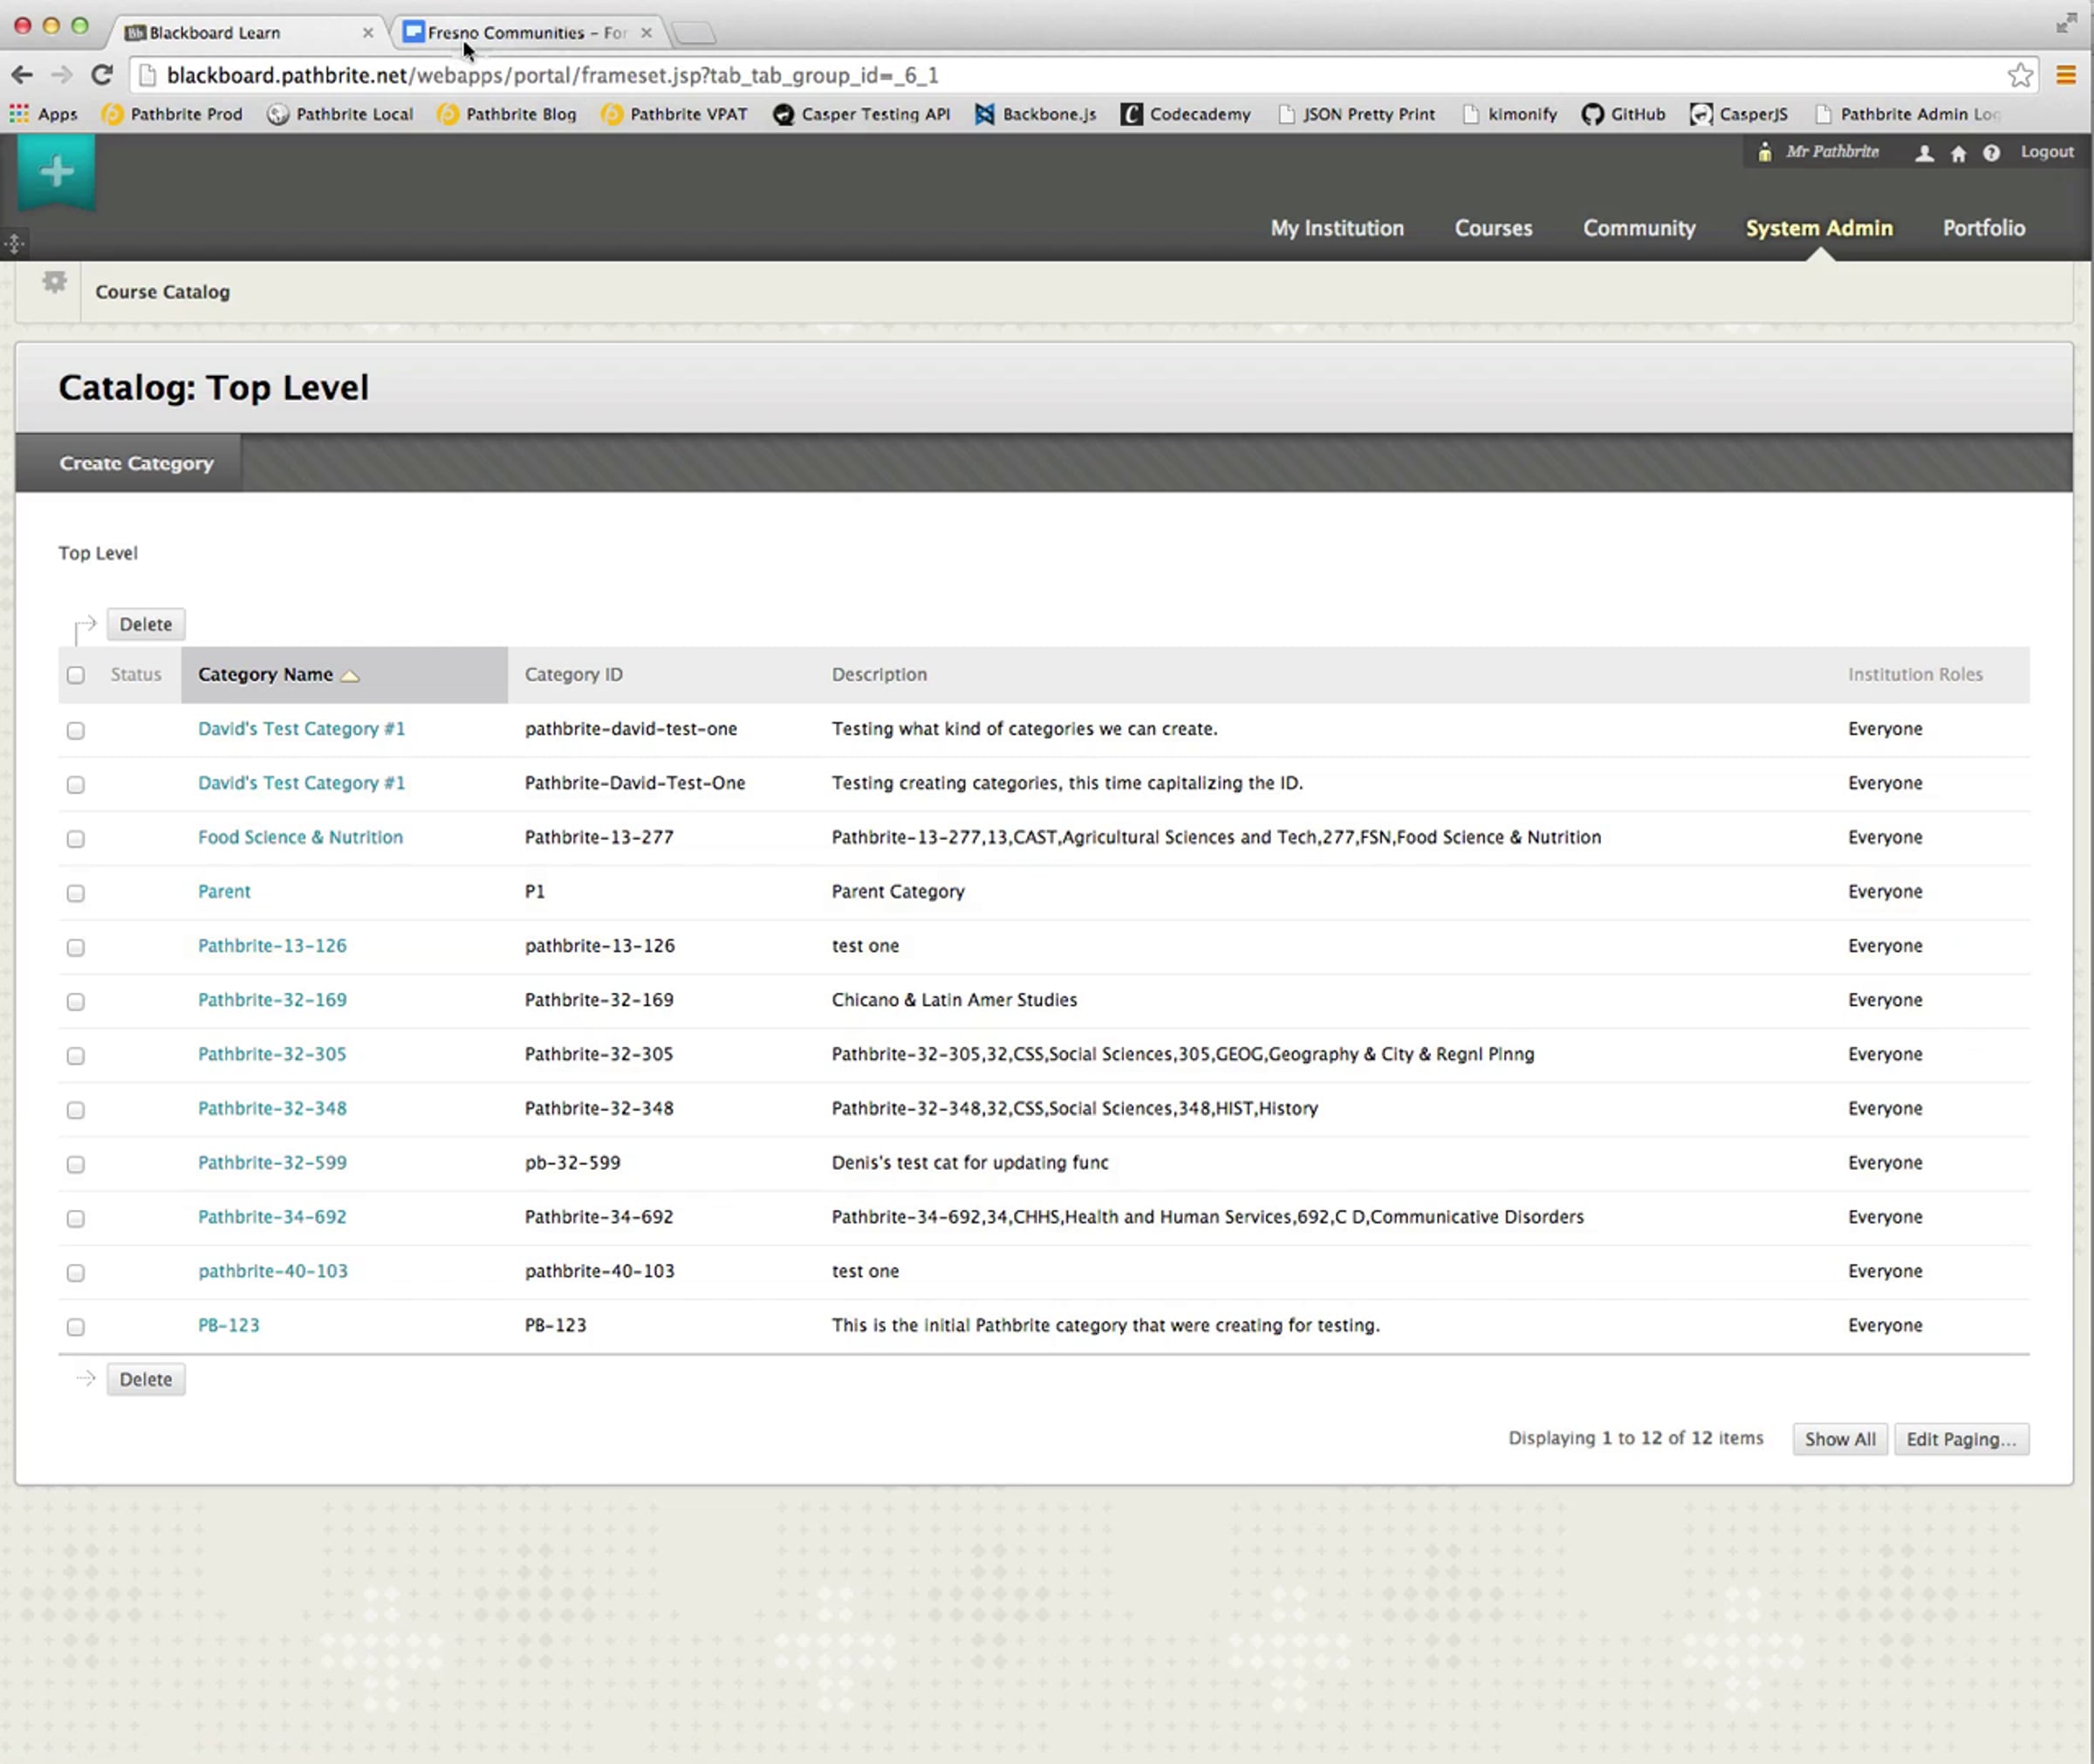Click the Create Category button
Viewport: 2094px width, 1764px height.
tap(136, 463)
